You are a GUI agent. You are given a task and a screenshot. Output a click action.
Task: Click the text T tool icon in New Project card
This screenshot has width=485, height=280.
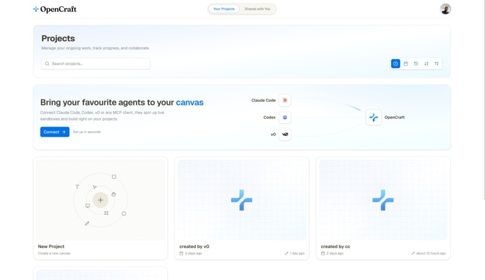(77, 187)
